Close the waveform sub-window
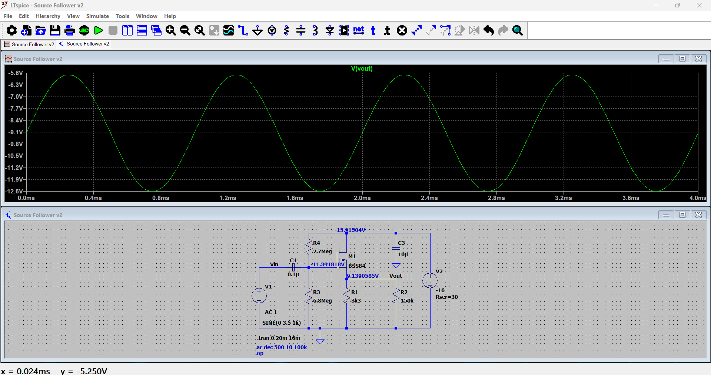711x375 pixels. click(x=698, y=59)
